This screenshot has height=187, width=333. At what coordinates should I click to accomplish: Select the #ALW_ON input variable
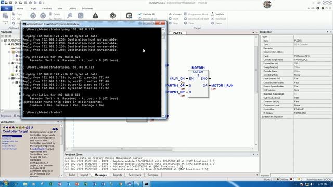(x=177, y=78)
